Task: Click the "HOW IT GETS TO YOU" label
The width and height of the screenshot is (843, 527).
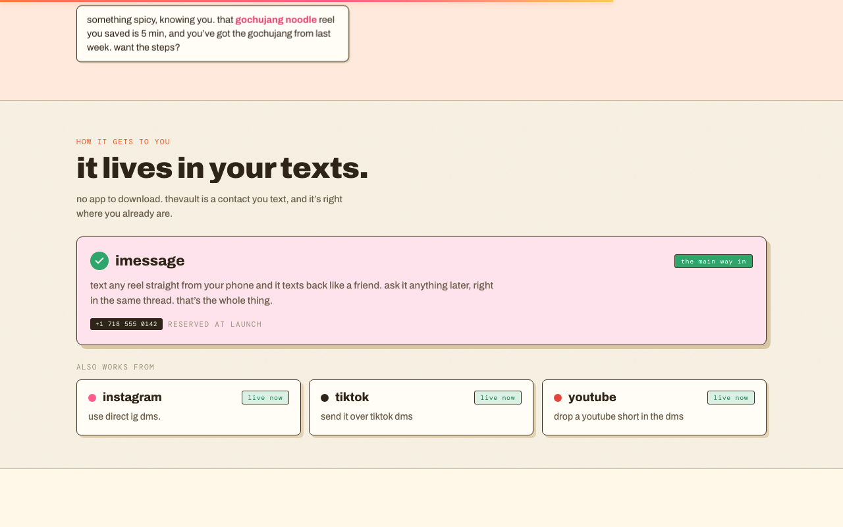Action: coord(123,142)
